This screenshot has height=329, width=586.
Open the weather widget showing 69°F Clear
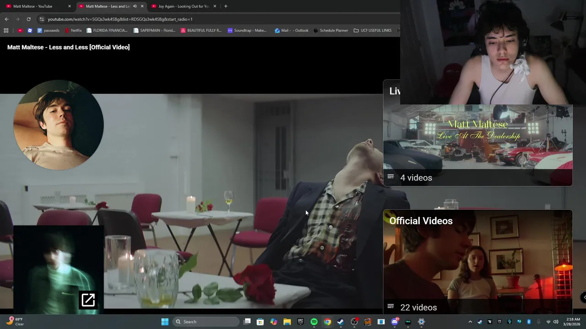15,322
